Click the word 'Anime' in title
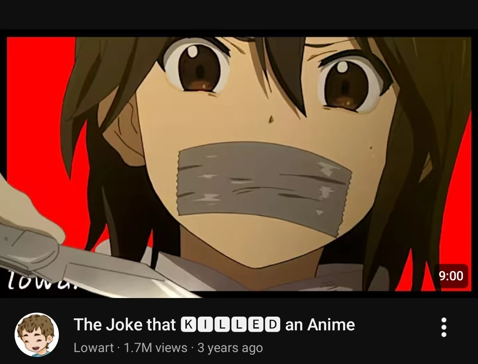The width and height of the screenshot is (478, 364). (x=331, y=324)
